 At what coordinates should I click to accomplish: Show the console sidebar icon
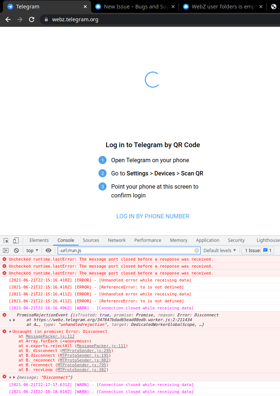[6, 251]
